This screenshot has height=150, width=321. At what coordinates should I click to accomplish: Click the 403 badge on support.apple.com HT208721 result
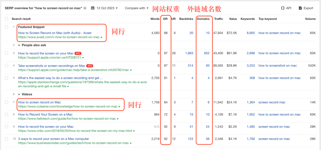click(x=78, y=53)
